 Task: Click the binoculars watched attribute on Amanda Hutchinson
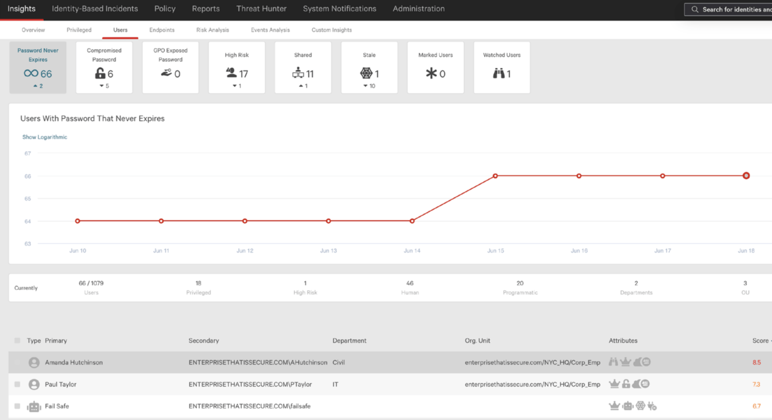[x=613, y=361]
